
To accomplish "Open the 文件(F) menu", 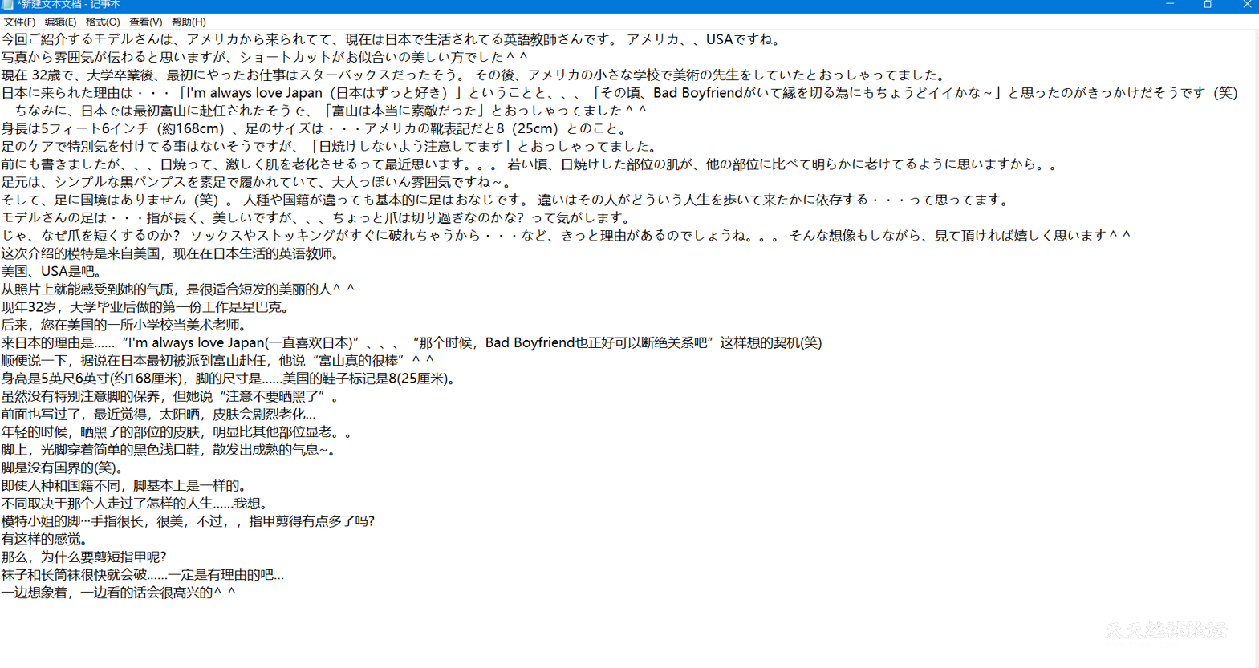I will tap(19, 22).
